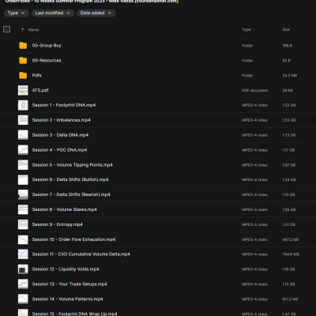Select Session 10 - Order Flow Exhaustion.mp4 name
Image resolution: width=316 pixels, height=316 pixels.
pos(73,239)
